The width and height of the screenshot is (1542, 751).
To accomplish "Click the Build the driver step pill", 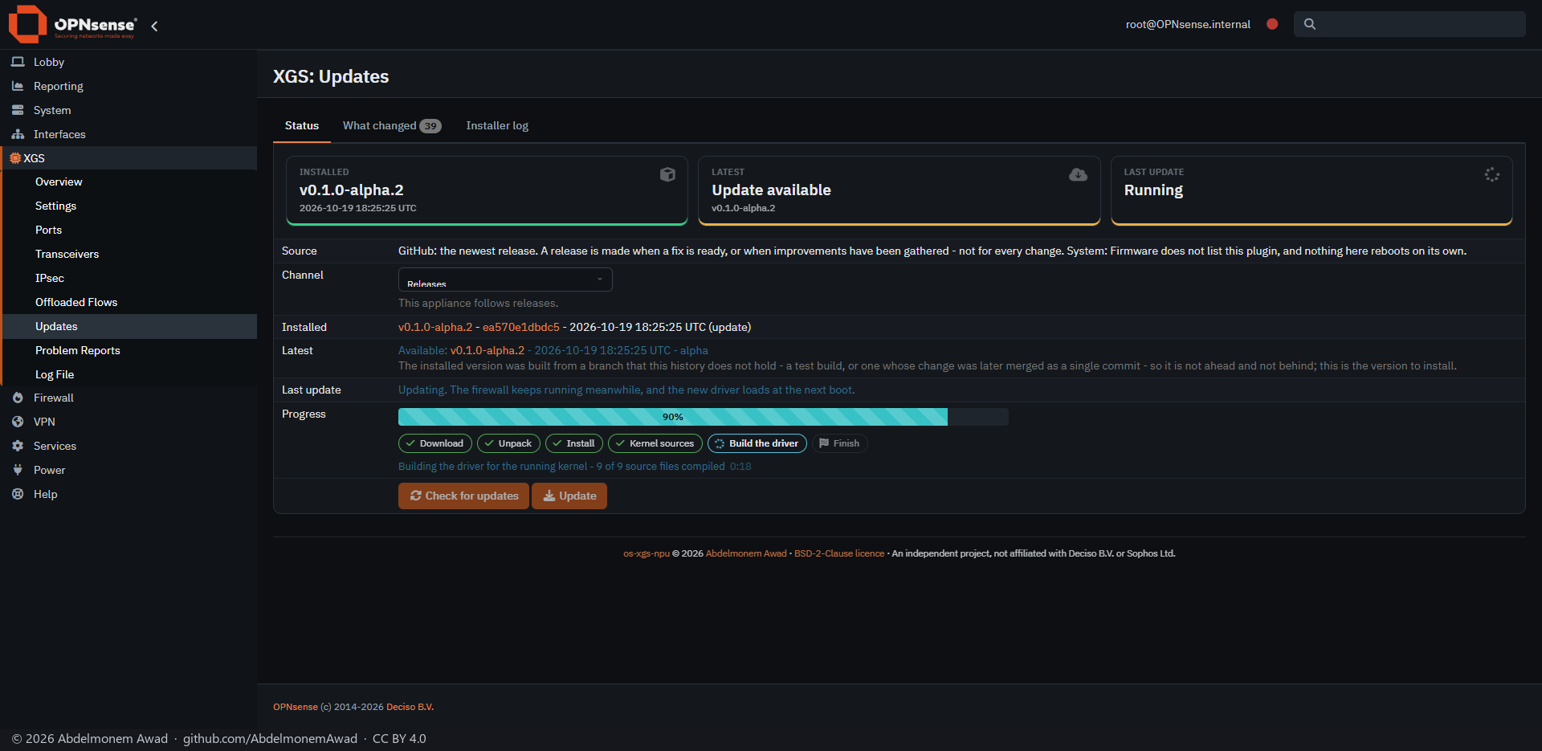I will point(757,443).
